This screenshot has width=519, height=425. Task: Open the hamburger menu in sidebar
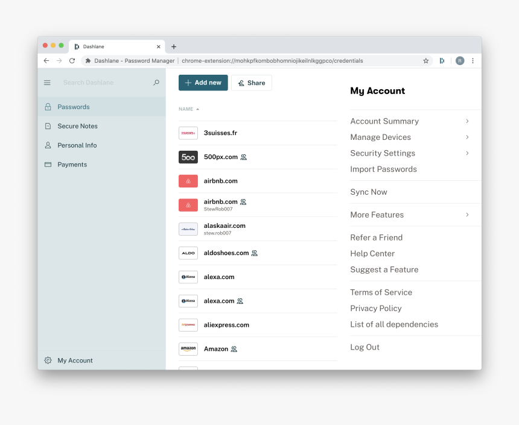(47, 83)
